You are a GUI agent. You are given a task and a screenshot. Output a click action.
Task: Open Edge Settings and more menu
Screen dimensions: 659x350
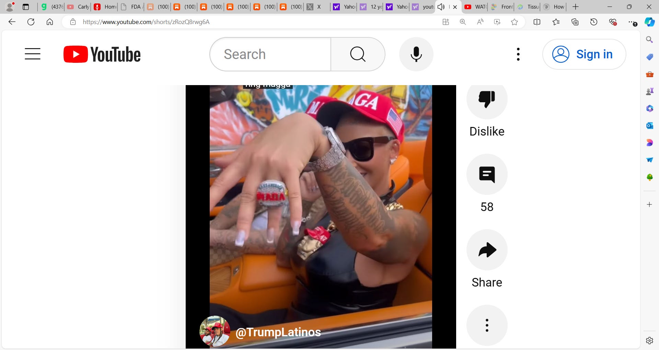point(632,22)
